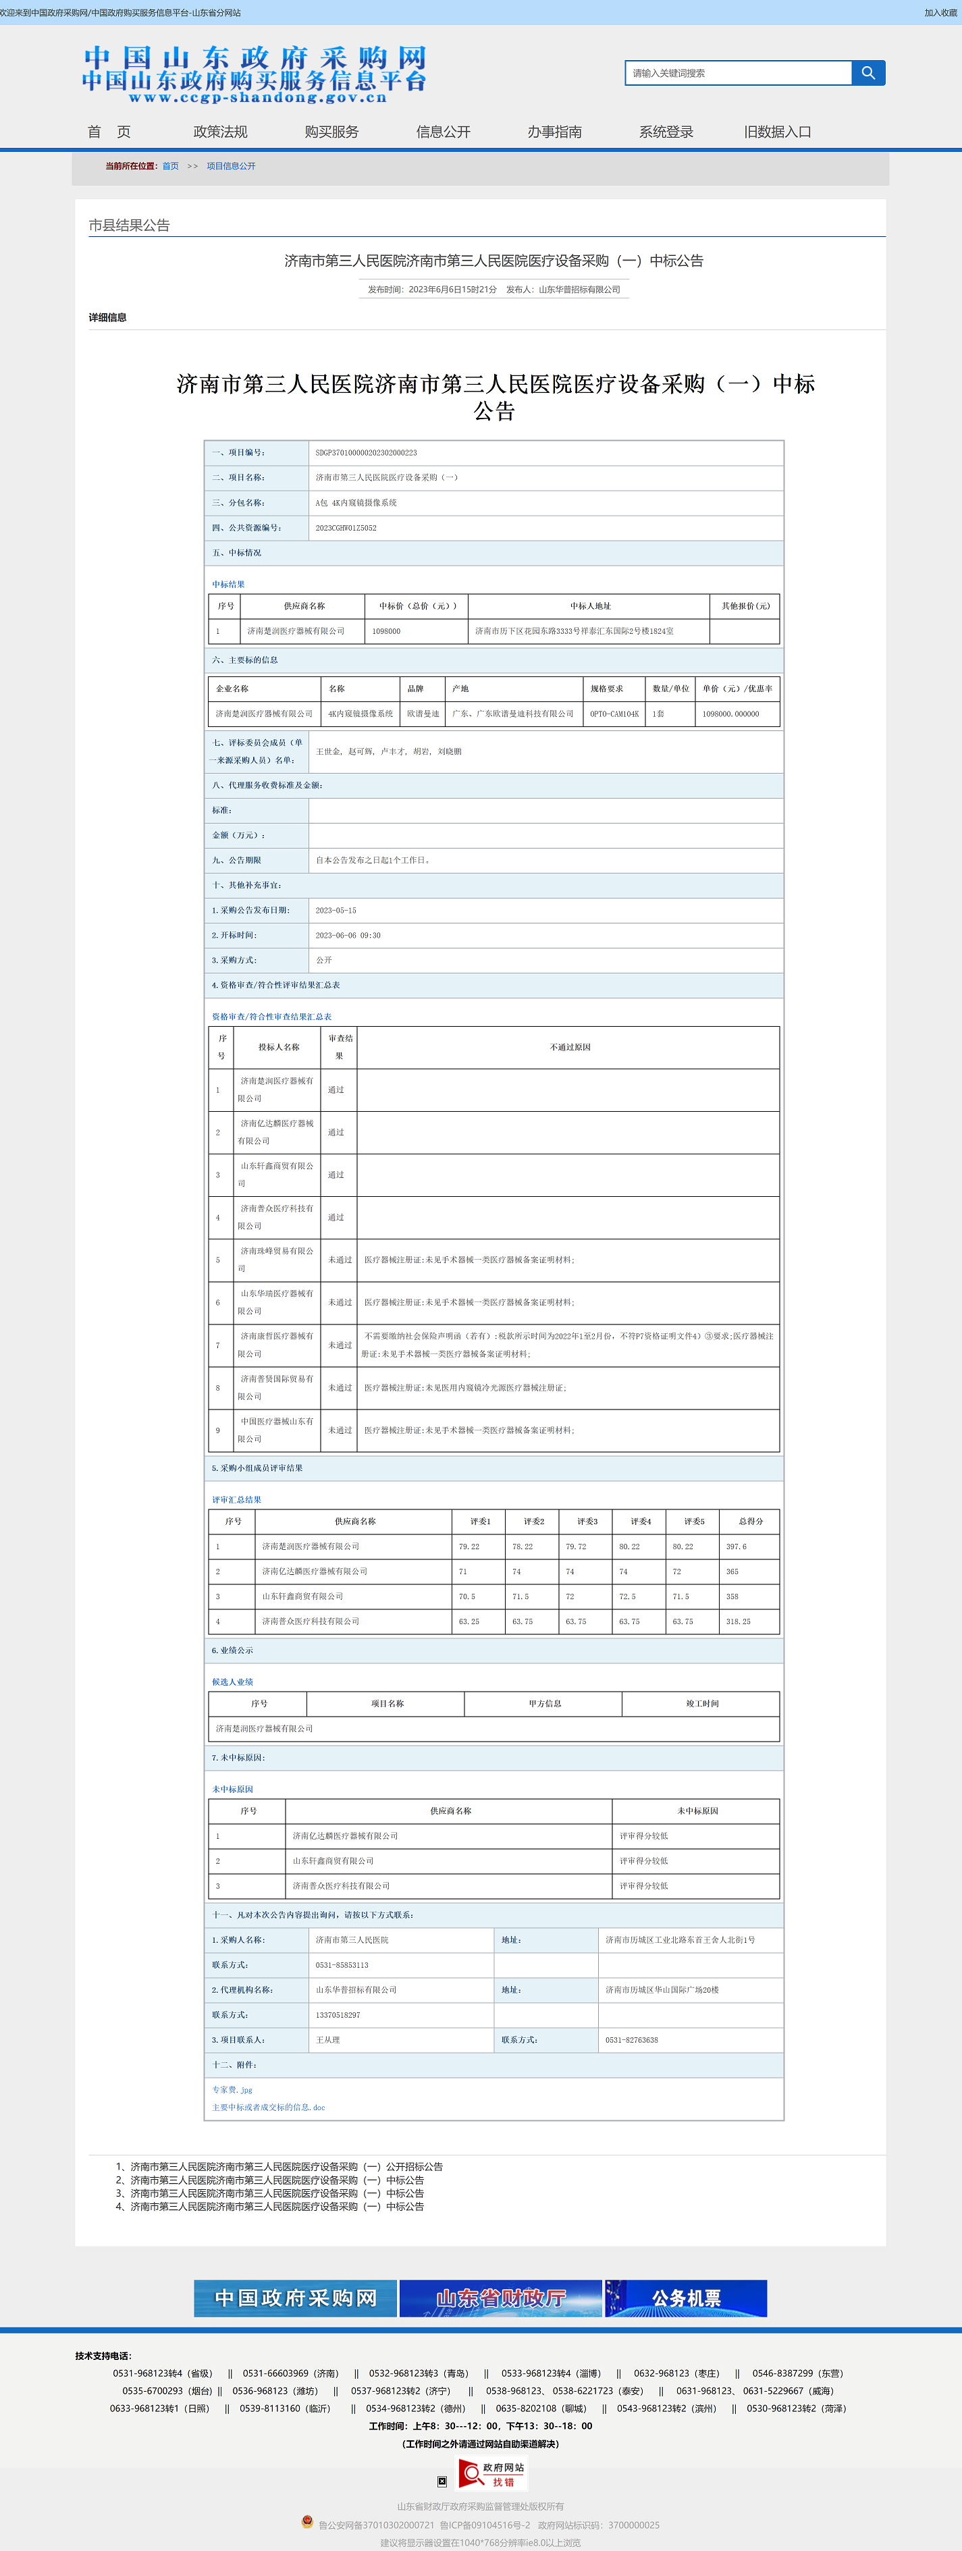962x2551 pixels.
Task: Open the 购买服务 navigation menu
Action: (332, 132)
